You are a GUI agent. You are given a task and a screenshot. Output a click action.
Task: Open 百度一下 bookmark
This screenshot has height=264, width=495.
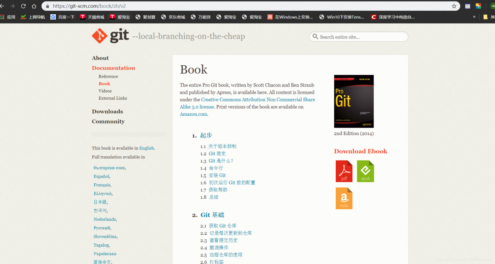pyautogui.click(x=62, y=17)
